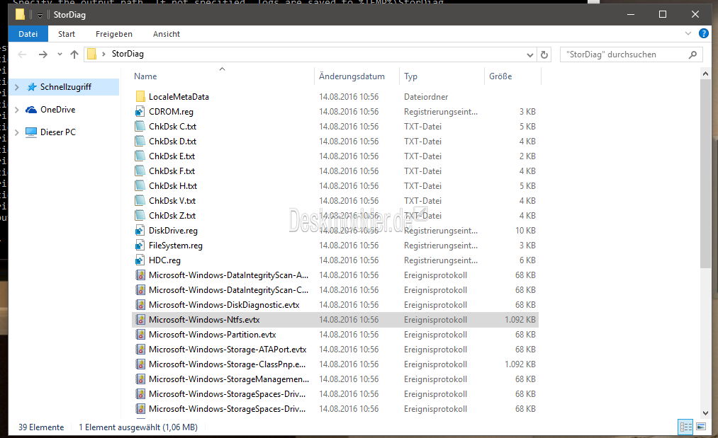The image size is (718, 438).
Task: Open the explorer help question mark
Action: [x=703, y=33]
